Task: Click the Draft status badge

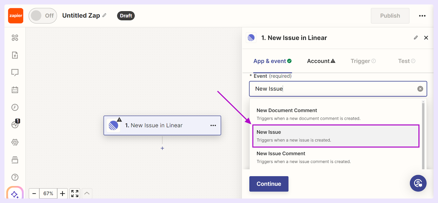Action: tap(126, 16)
